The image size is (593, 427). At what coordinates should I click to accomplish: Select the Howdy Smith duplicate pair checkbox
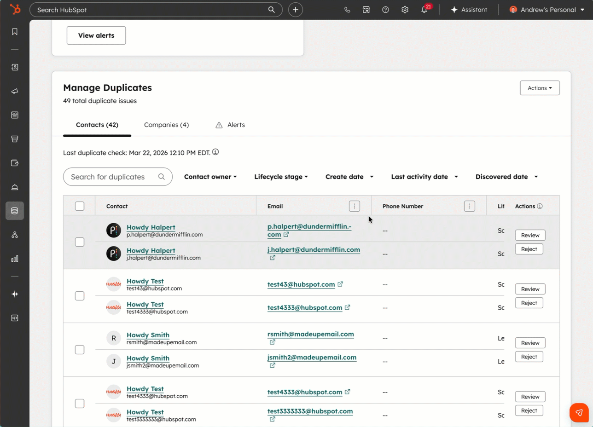(x=79, y=349)
